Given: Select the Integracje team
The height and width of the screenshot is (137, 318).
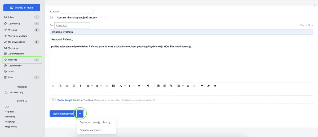Looking at the screenshot, I should click(10, 122).
